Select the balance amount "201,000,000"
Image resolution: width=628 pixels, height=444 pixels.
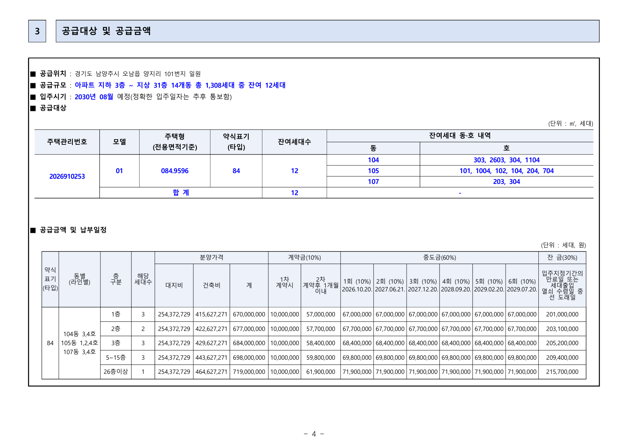[x=562, y=315]
